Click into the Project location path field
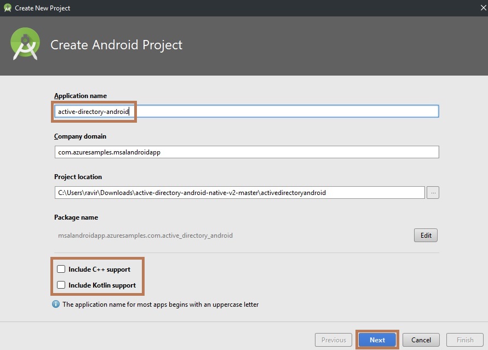This screenshot has width=488, height=350. tap(239, 192)
